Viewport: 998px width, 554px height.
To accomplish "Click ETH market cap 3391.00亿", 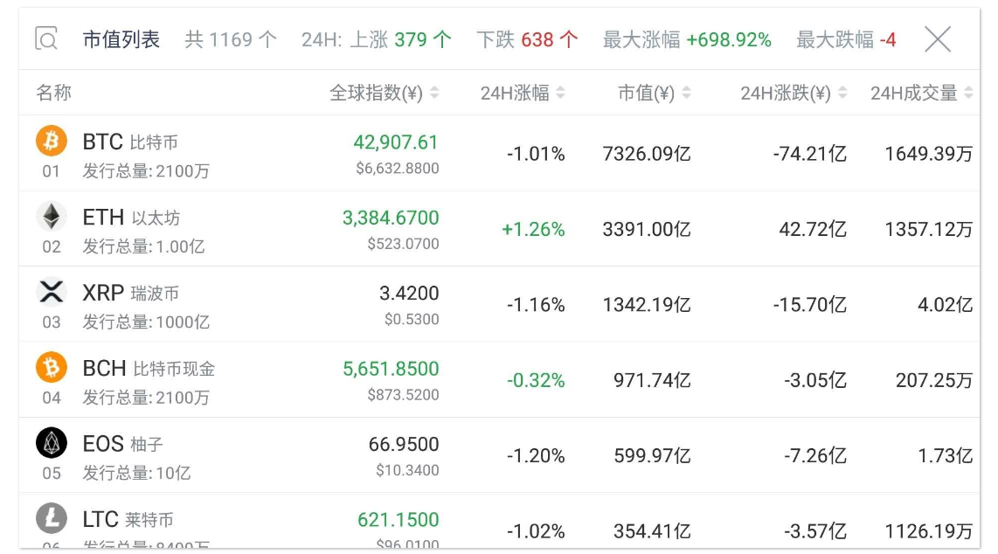I will pos(647,229).
